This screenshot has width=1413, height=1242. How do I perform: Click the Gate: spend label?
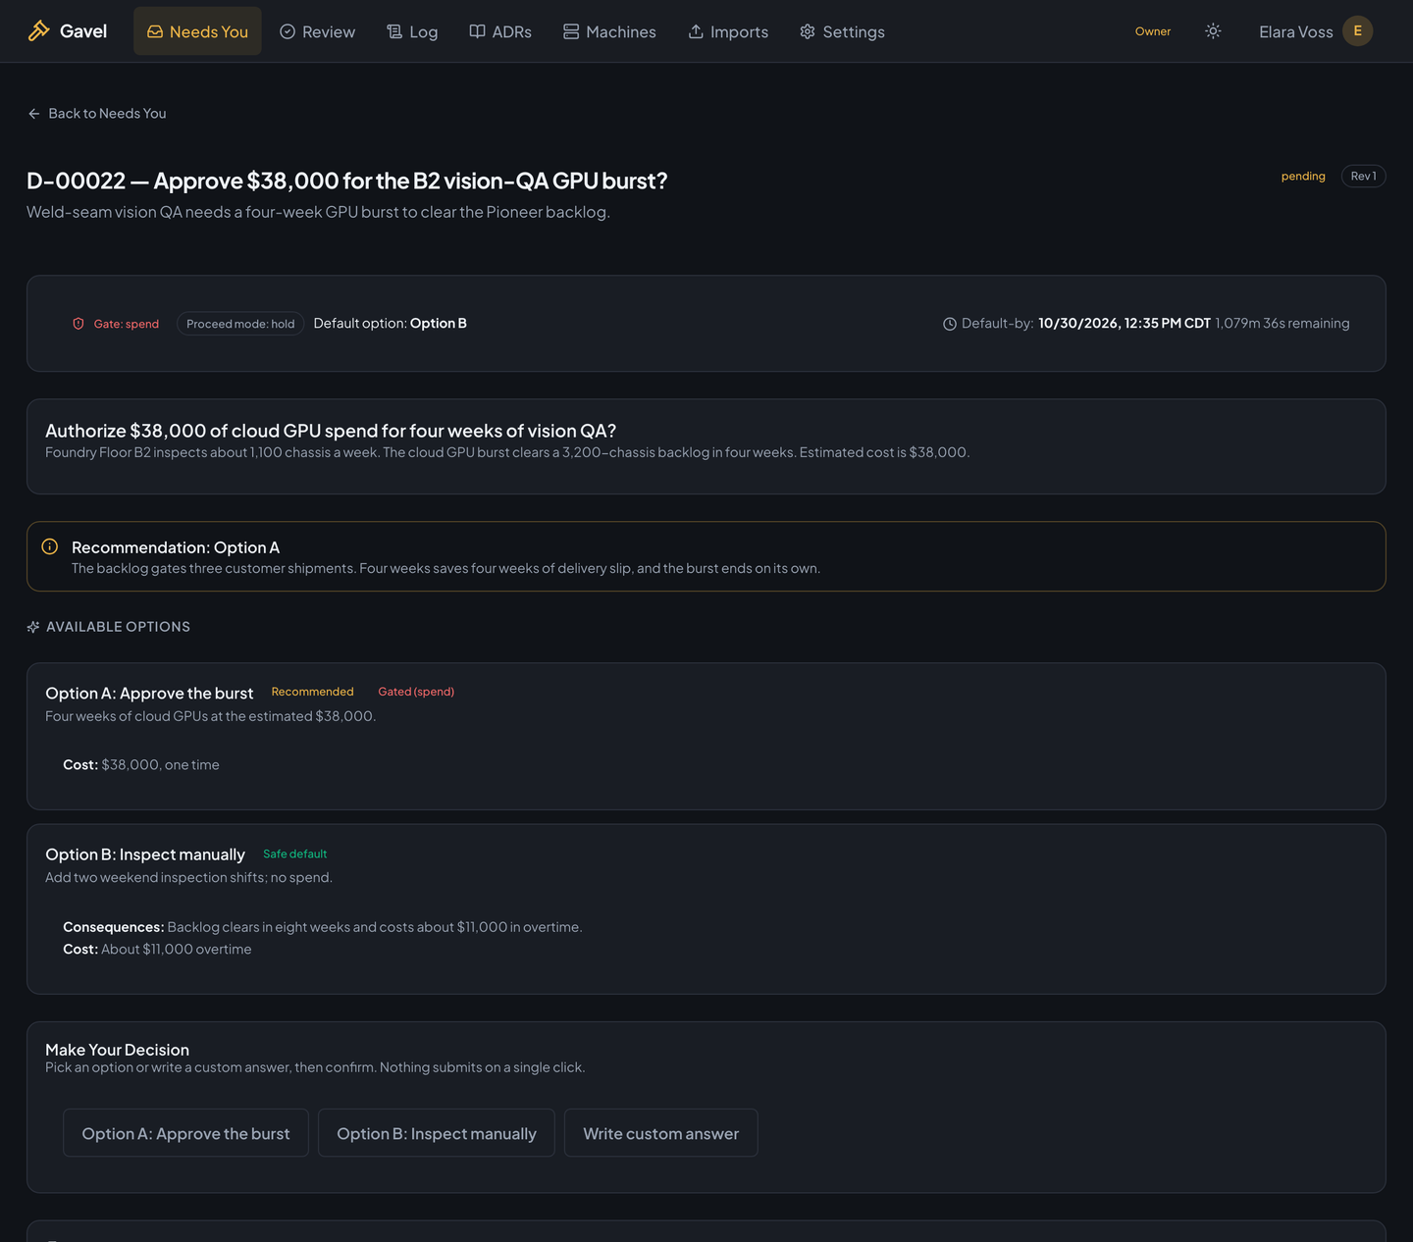tap(127, 324)
